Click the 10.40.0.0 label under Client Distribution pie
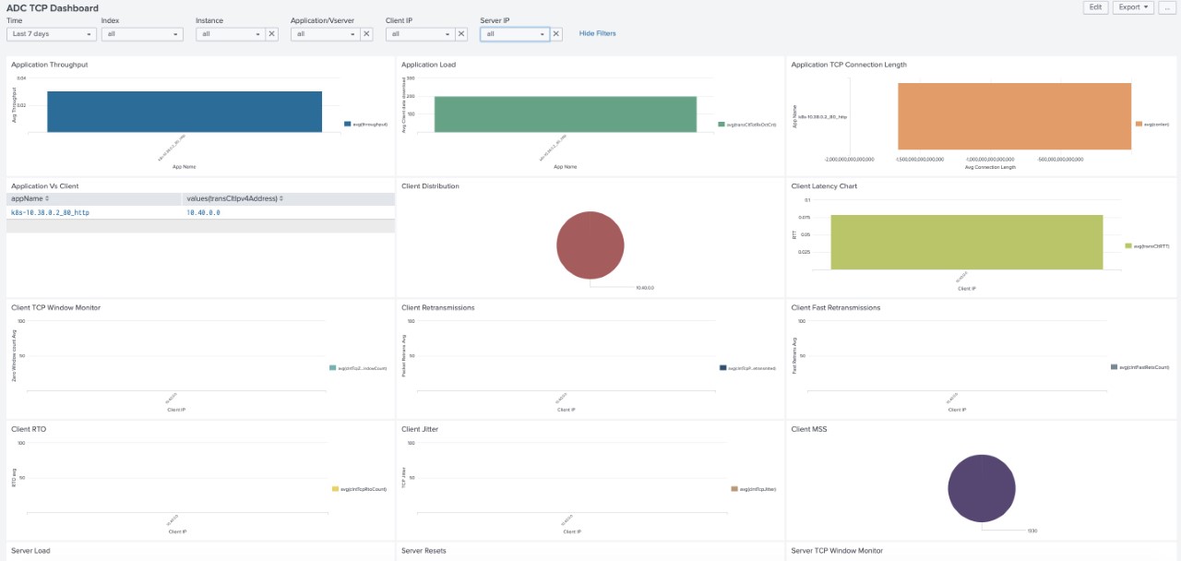The image size is (1181, 561). 645,288
